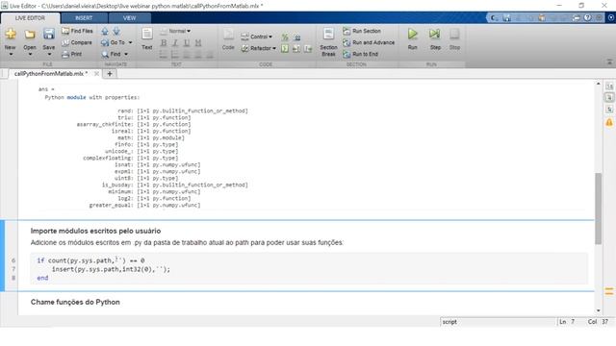Screen dimensions: 616x346
Task: Insert a Section Break
Action: [328, 42]
